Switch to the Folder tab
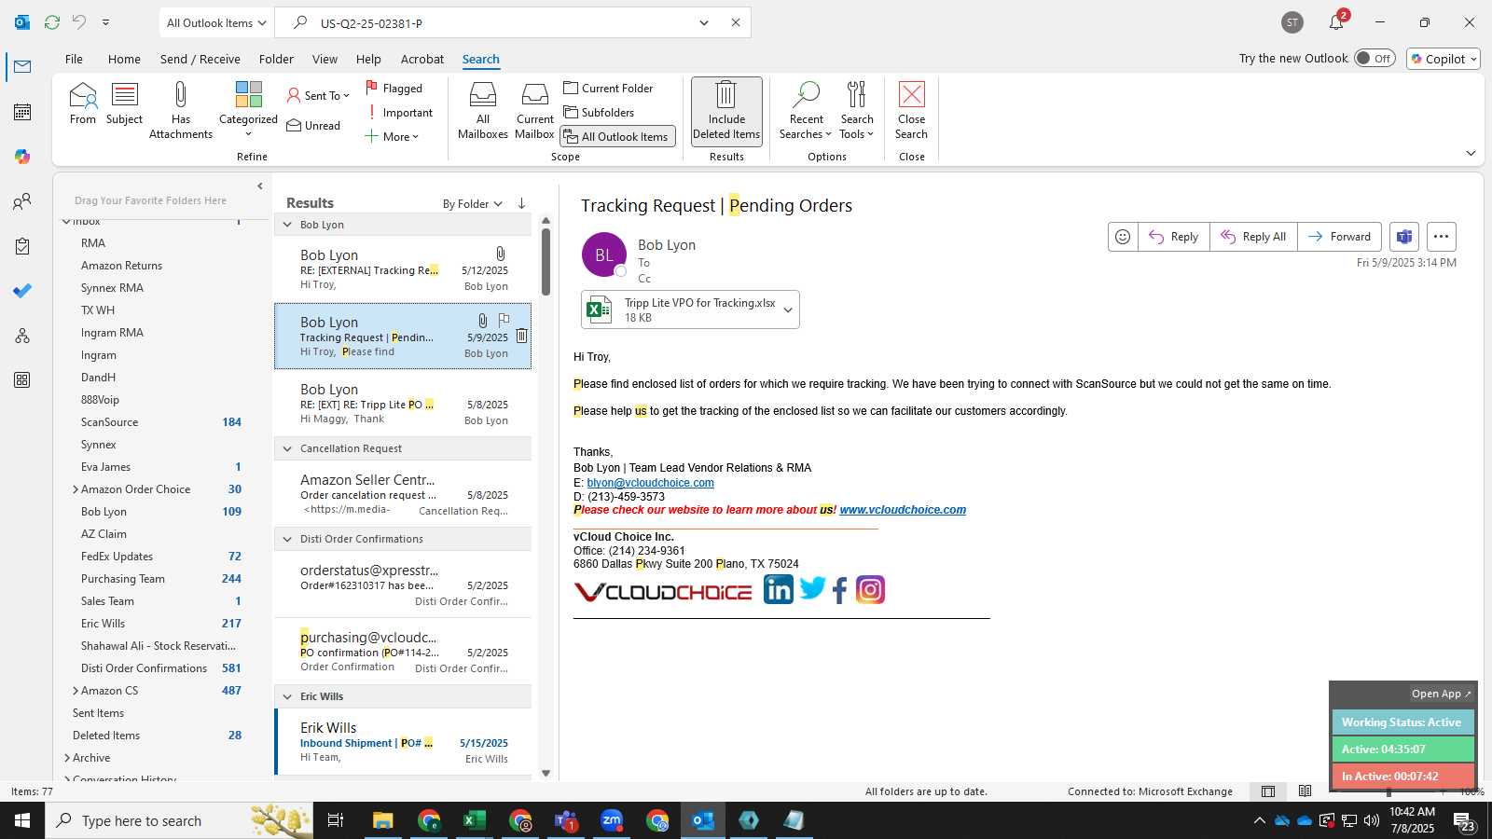Viewport: 1492px width, 839px height. coord(276,59)
